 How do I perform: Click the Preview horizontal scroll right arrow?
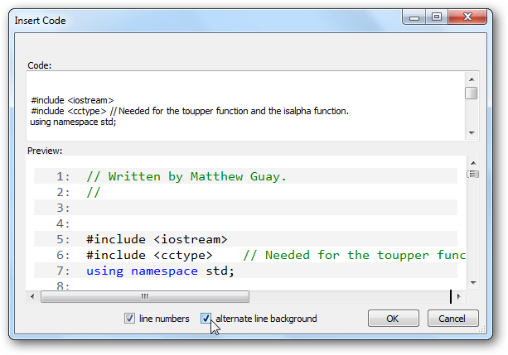458,296
